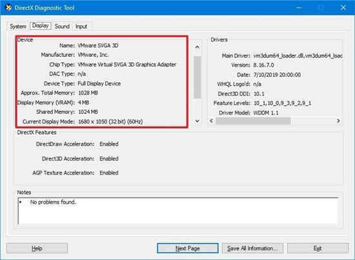Click inside the Notes text box
This screenshot has width=355, height=260.
(x=178, y=211)
